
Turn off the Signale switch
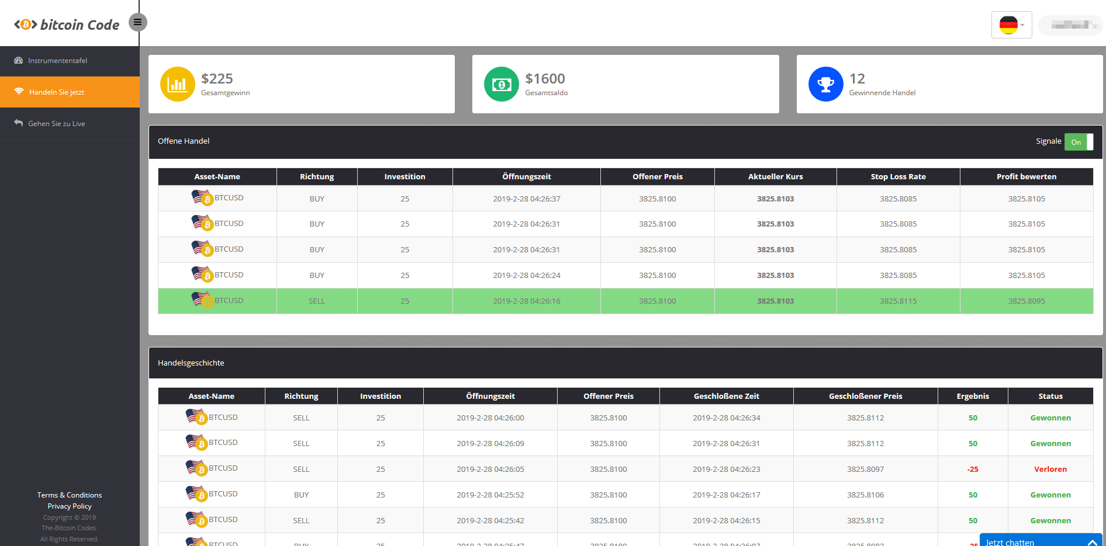tap(1079, 142)
